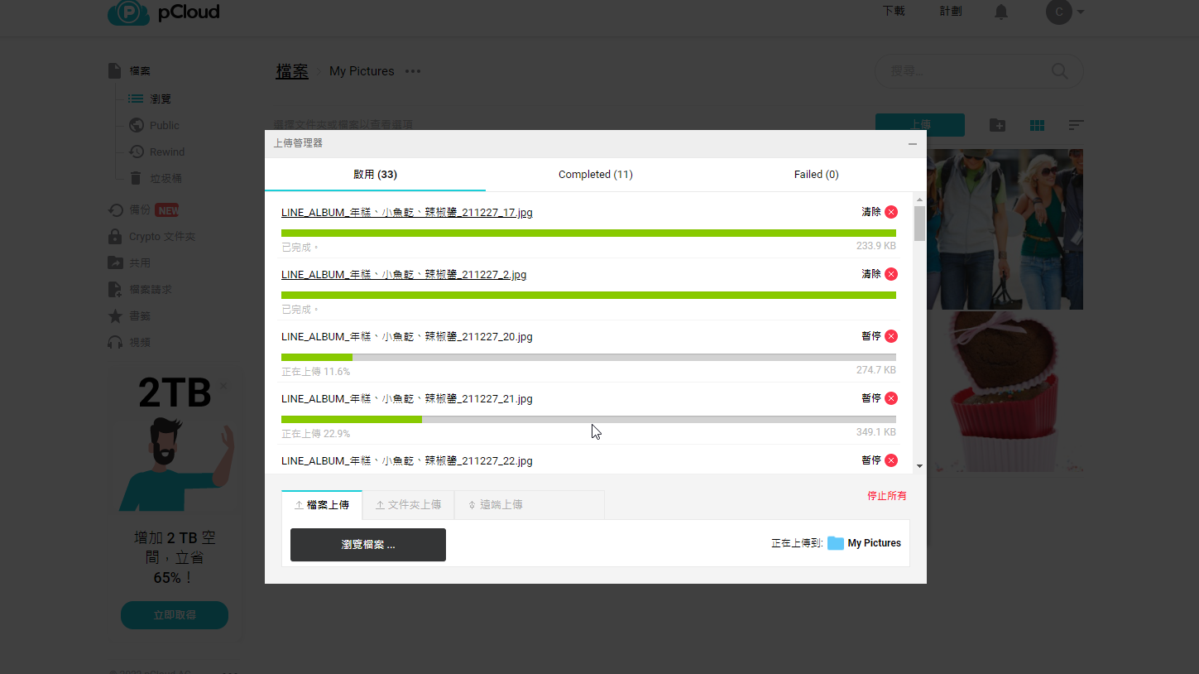Open the sort options icon

point(1075,125)
